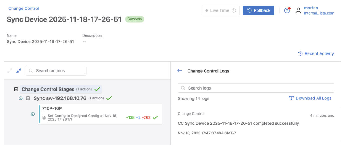The image size is (347, 150).
Task: Collapse the Sync sw-192.168.10.76 stage
Action: click(28, 98)
